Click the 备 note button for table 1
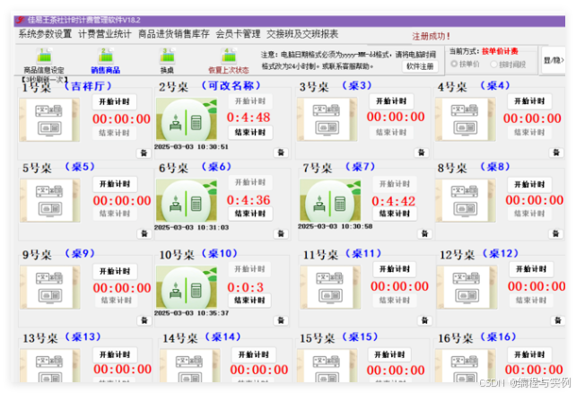Viewport: 576px width, 393px height. pos(144,153)
